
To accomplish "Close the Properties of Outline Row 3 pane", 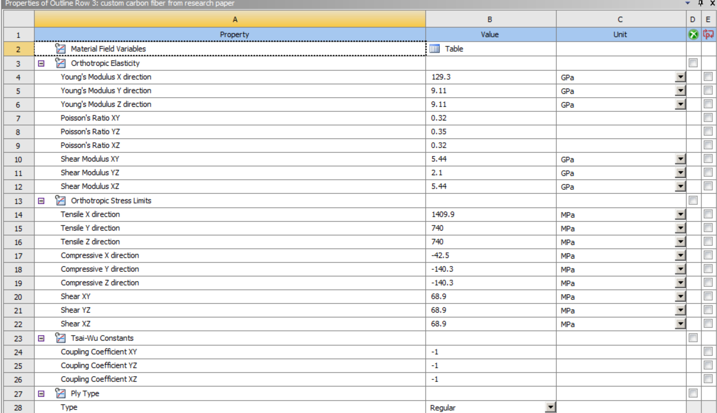I will coord(712,3).
